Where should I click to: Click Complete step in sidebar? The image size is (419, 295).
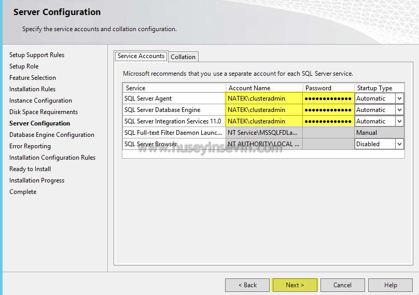23,192
